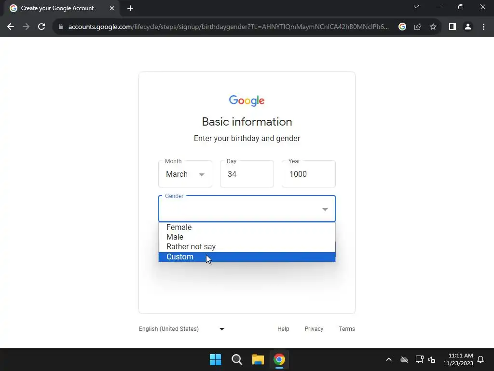Collapse the Gender dropdown arrow
Screen dimensions: 494x371
325,210
